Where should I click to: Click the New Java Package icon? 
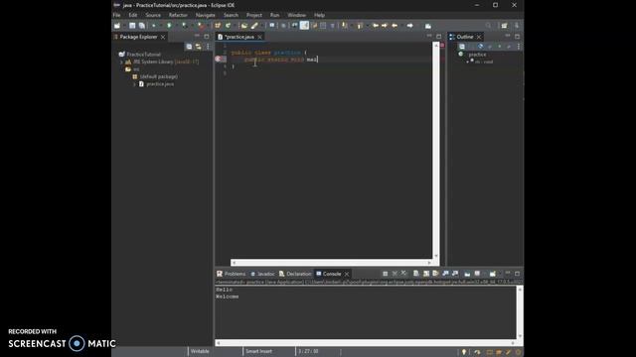point(218,26)
